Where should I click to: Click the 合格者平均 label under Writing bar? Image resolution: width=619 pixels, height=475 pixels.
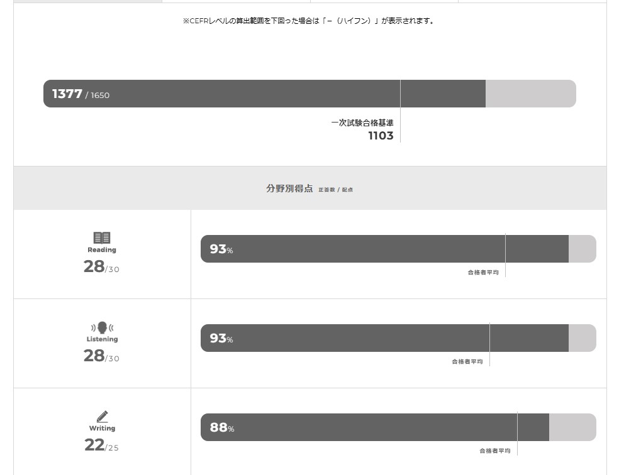click(494, 451)
